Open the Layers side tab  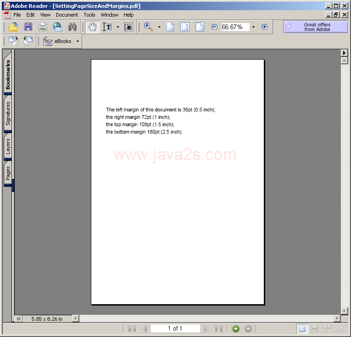[x=8, y=147]
